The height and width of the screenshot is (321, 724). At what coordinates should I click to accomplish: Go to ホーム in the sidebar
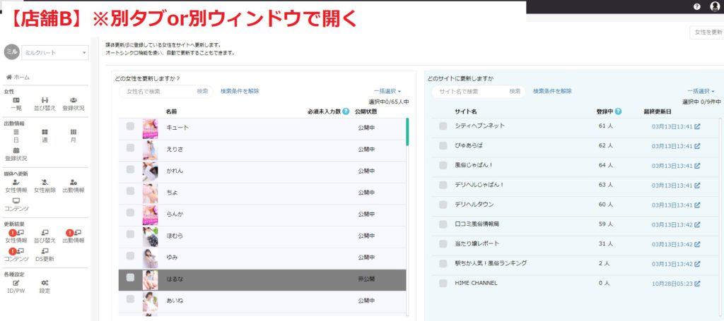[18, 78]
